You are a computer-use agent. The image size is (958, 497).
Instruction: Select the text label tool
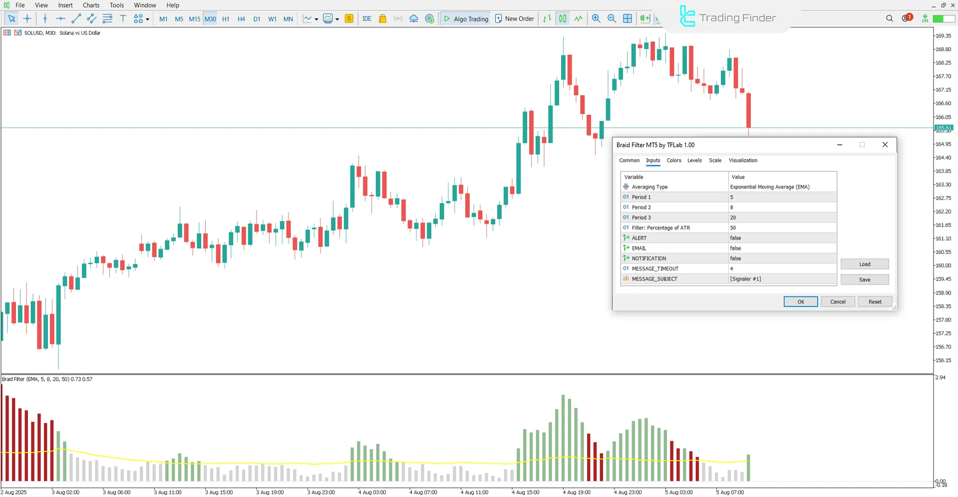[x=123, y=18]
